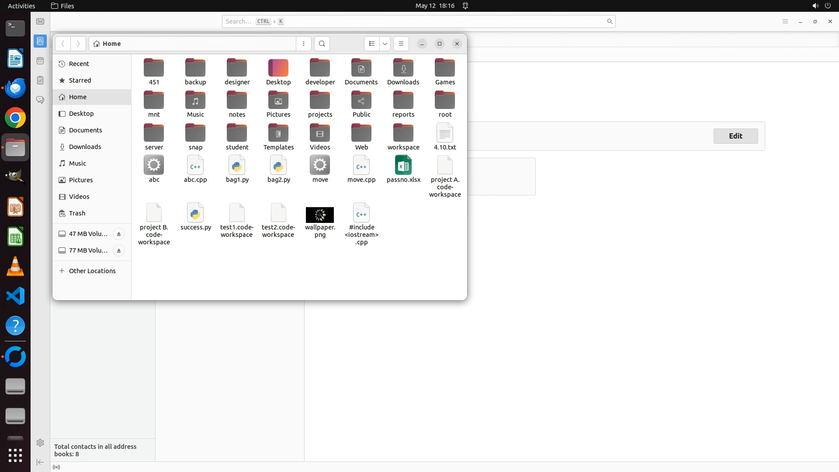Open the Calendar space in Thunderbird
Viewport: 839px width, 472px height.
point(40,61)
